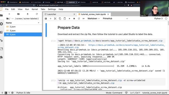Close the tutorial_screw_train.ipynb tab
Image resolution: width=169 pixels, height=95 pixels.
[108, 14]
